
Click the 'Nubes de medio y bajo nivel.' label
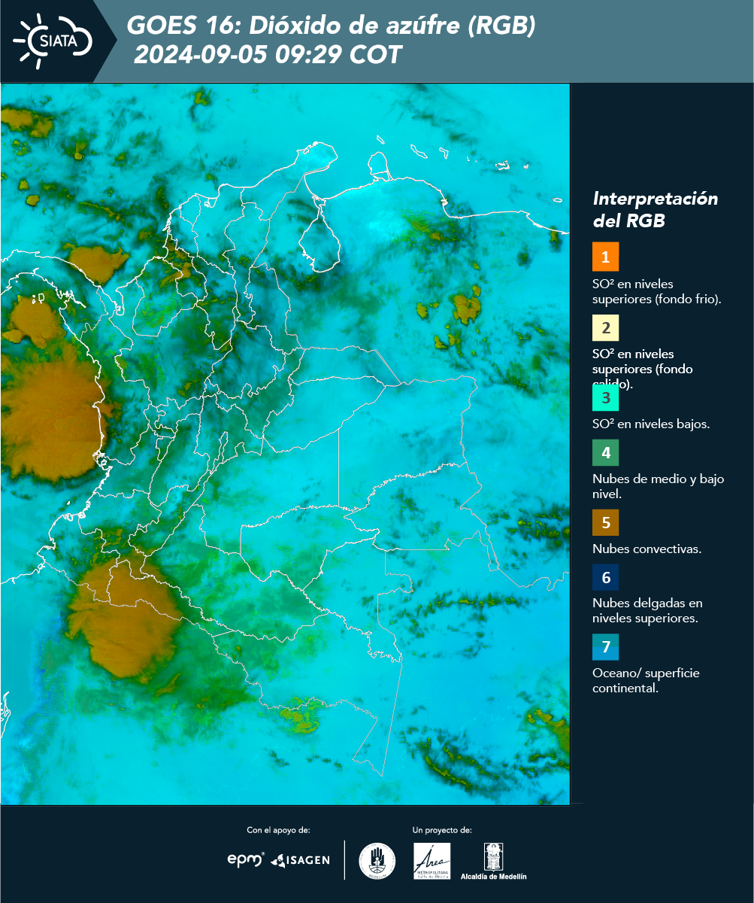pos(659,486)
